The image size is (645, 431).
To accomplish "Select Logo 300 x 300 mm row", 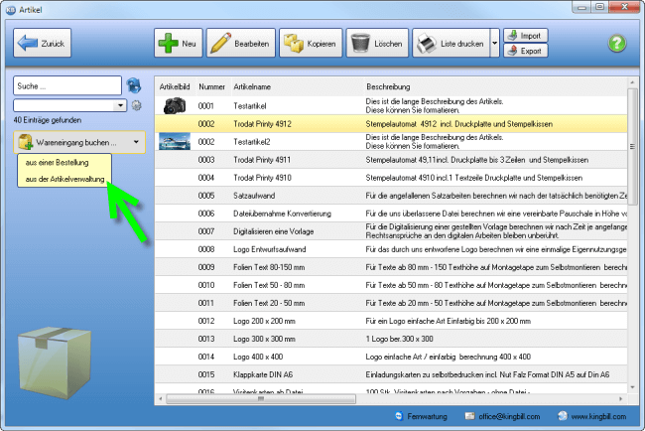I will click(391, 339).
